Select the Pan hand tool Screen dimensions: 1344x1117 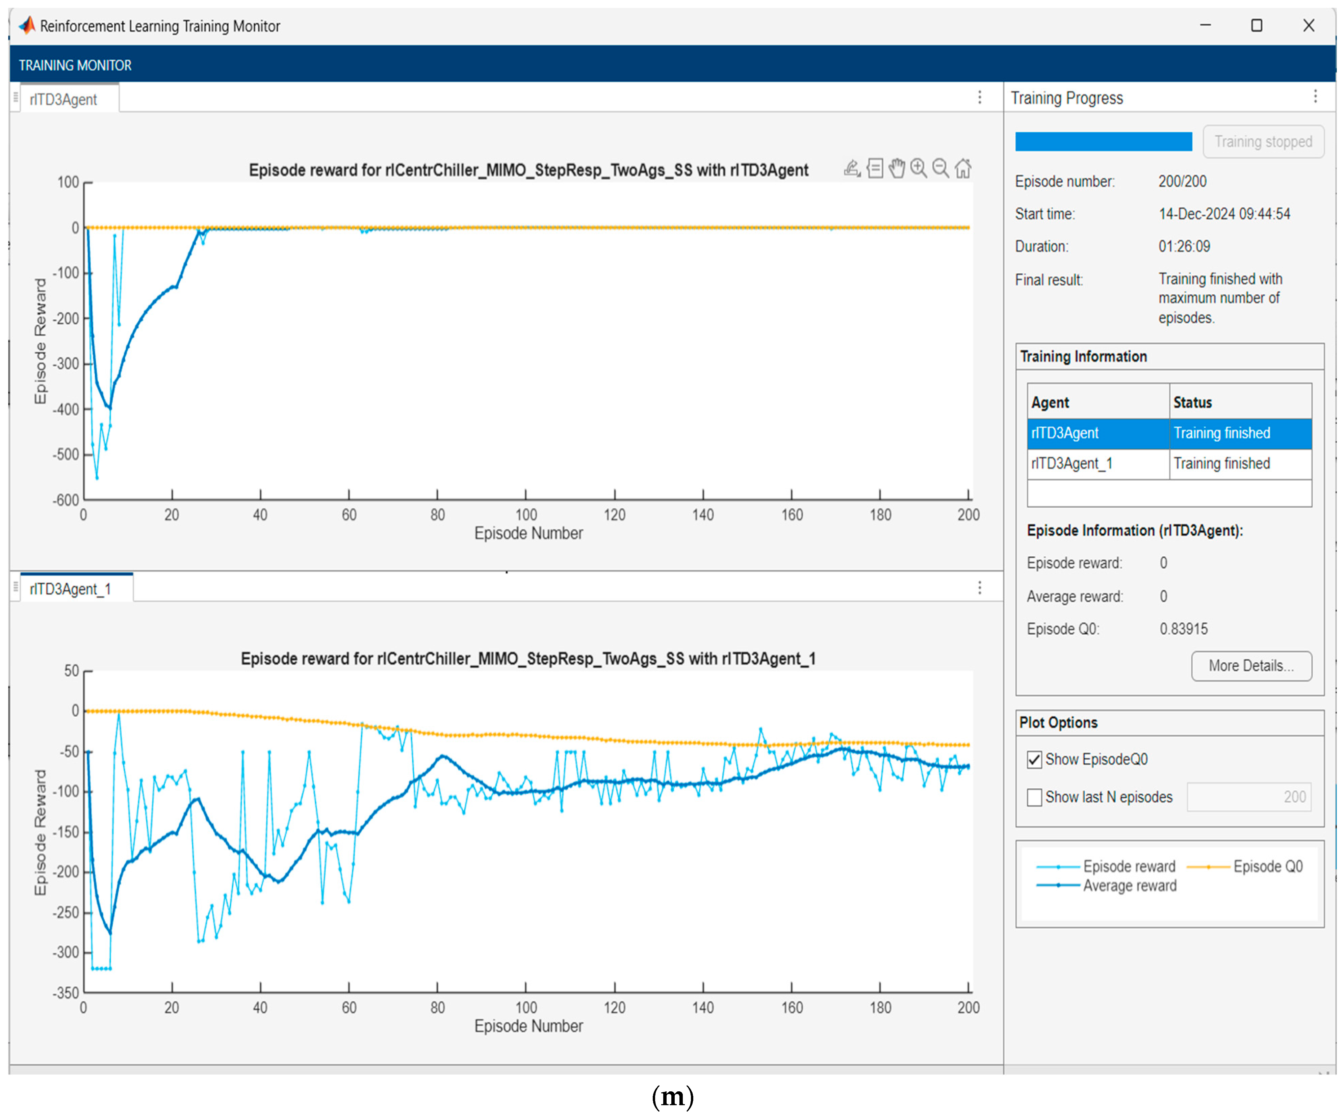pyautogui.click(x=897, y=168)
